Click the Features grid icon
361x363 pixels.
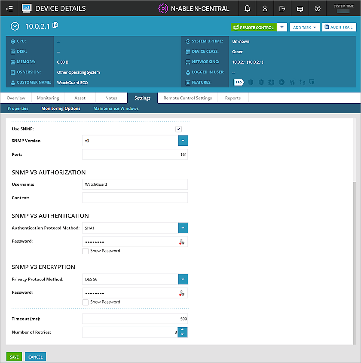[188, 83]
